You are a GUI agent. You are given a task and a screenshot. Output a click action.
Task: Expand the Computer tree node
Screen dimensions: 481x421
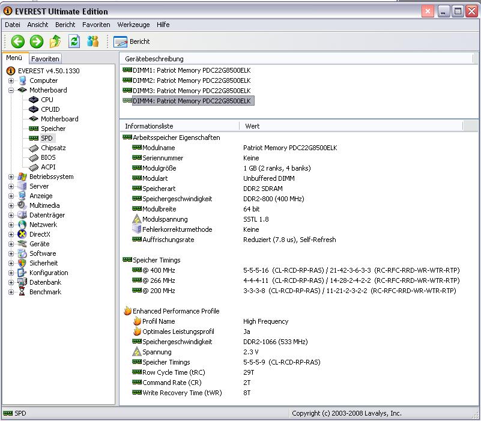[11, 80]
